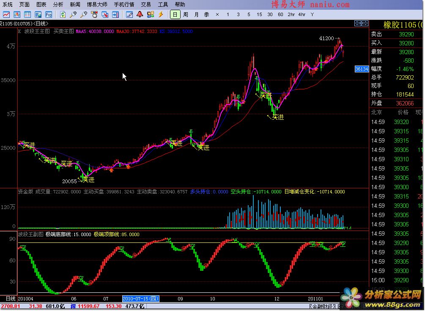
Task: Open the 系统 menu
Action: pyautogui.click(x=8, y=5)
